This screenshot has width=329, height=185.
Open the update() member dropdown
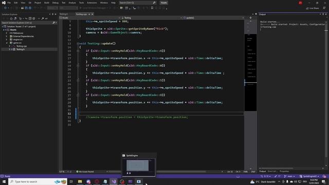click(x=213, y=18)
